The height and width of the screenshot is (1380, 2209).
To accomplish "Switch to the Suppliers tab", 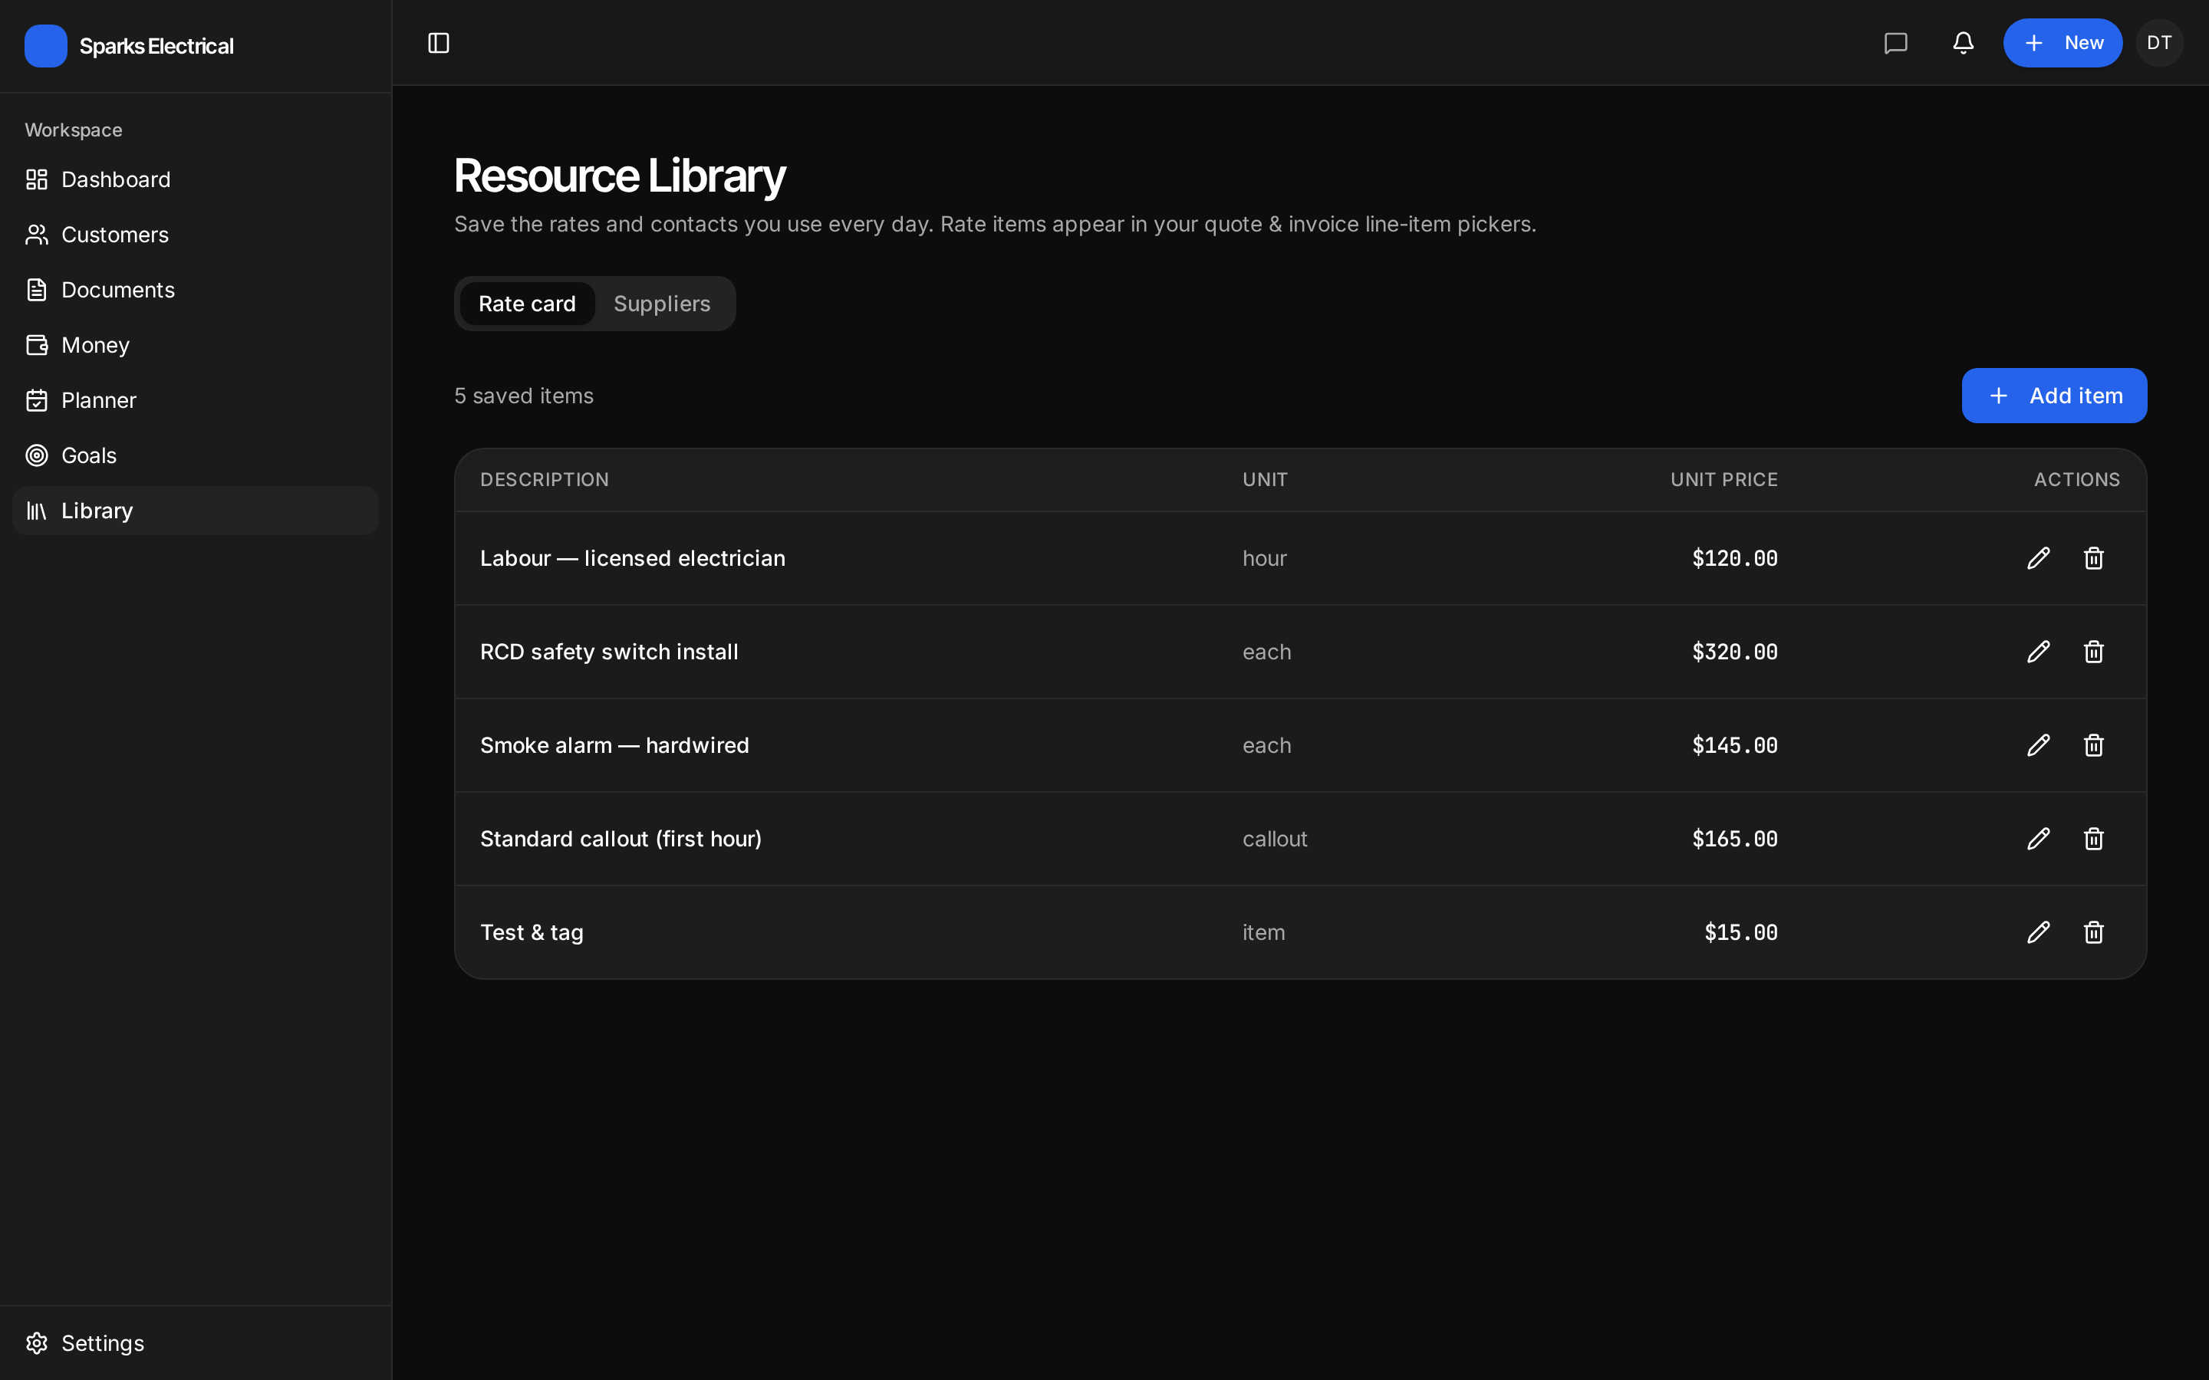I will pos(662,304).
